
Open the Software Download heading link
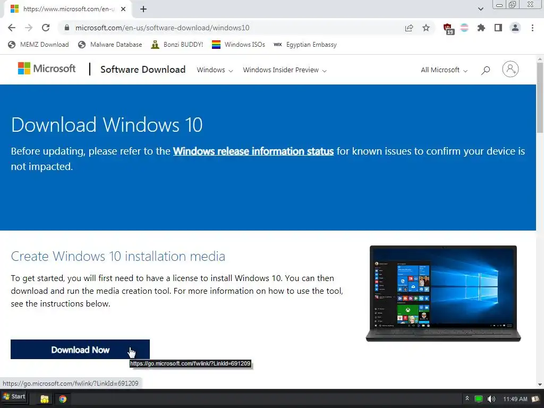coord(142,70)
